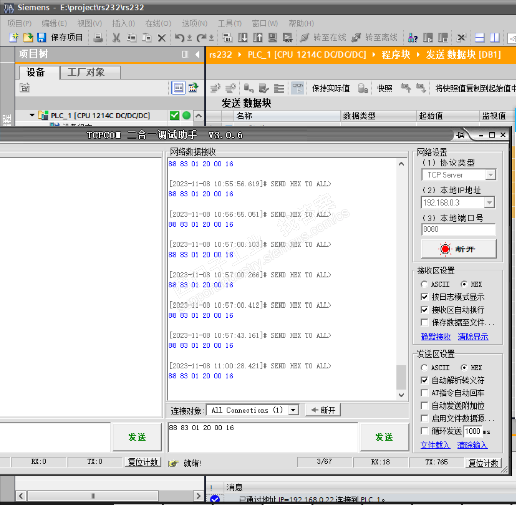Click the Accessible devices icon
The width and height of the screenshot is (516, 505).
412,37
